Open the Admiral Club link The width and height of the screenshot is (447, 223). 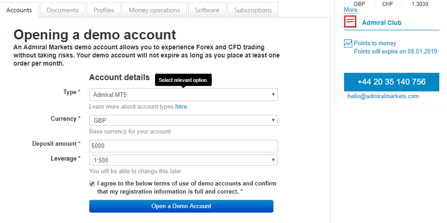point(382,23)
